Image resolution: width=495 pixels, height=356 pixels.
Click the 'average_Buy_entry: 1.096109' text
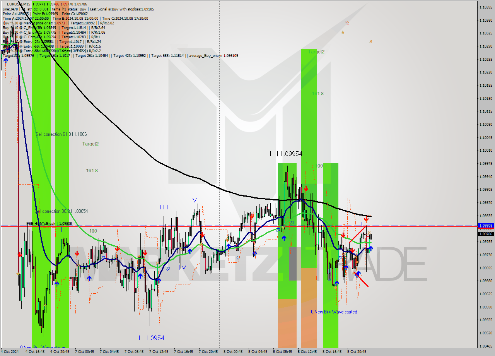[x=213, y=56]
